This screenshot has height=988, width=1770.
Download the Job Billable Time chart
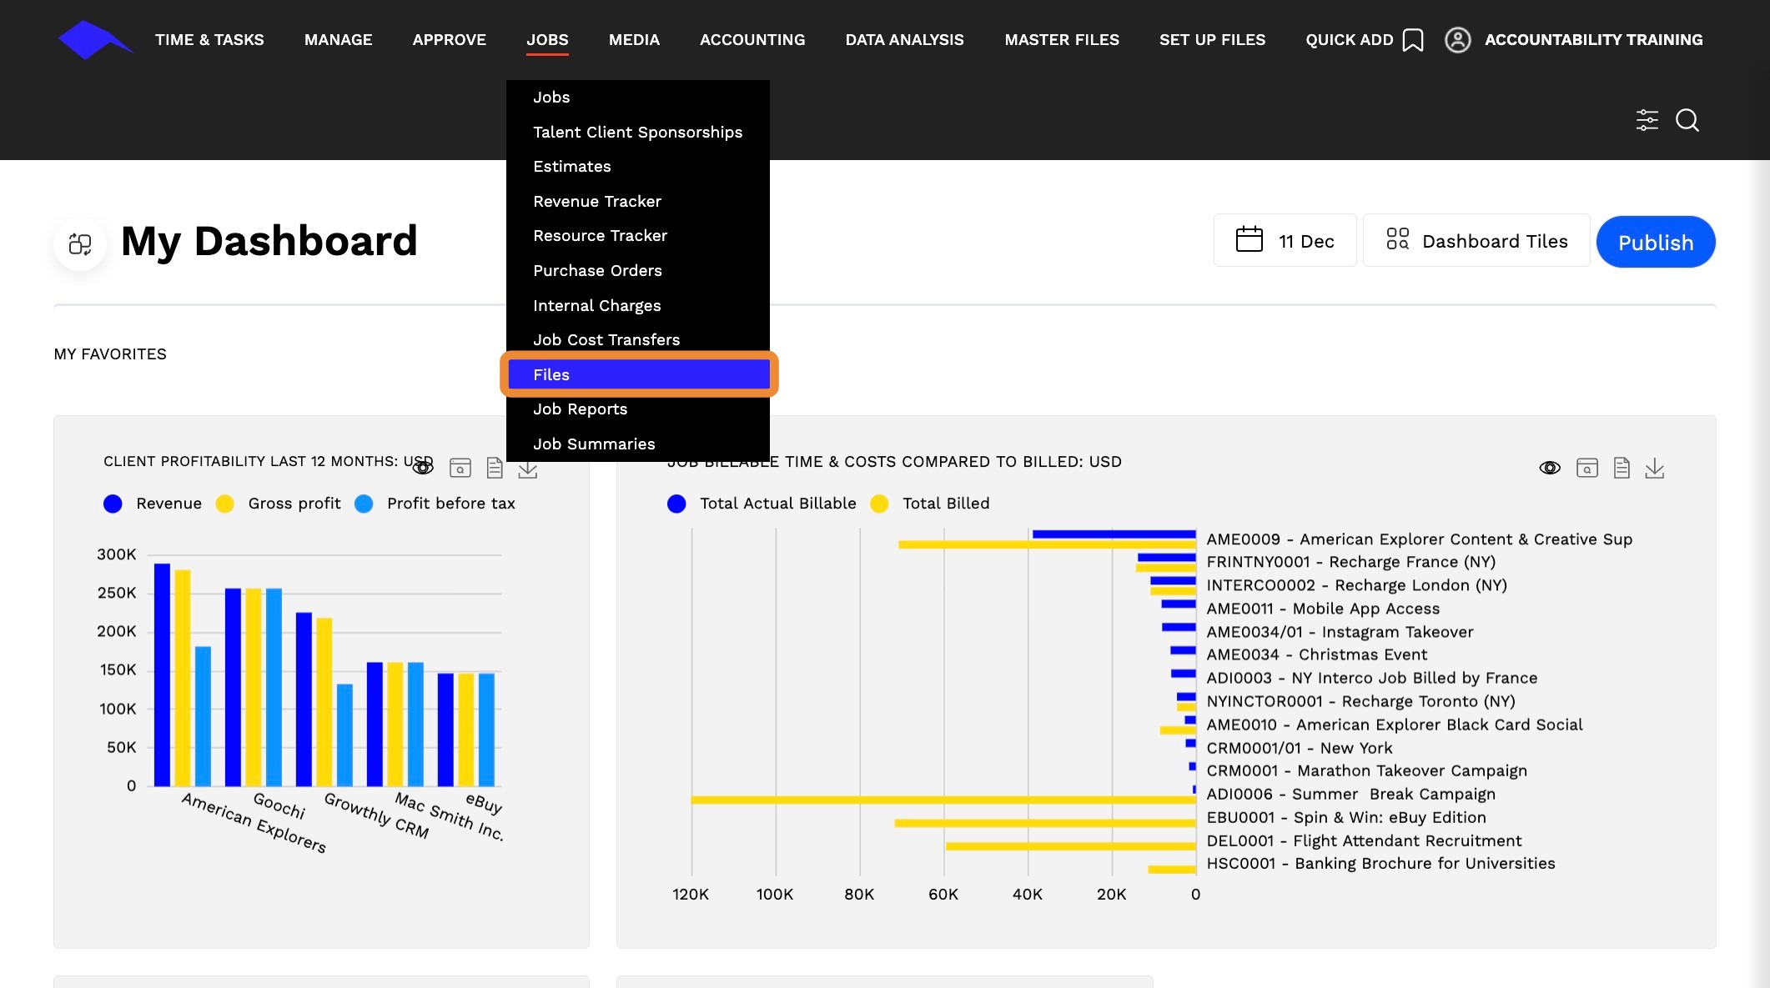coord(1654,469)
